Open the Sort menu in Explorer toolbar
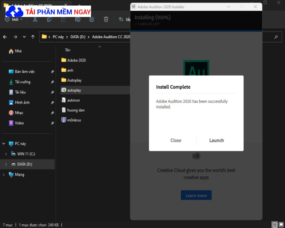The height and width of the screenshot is (228, 285). tap(124, 19)
